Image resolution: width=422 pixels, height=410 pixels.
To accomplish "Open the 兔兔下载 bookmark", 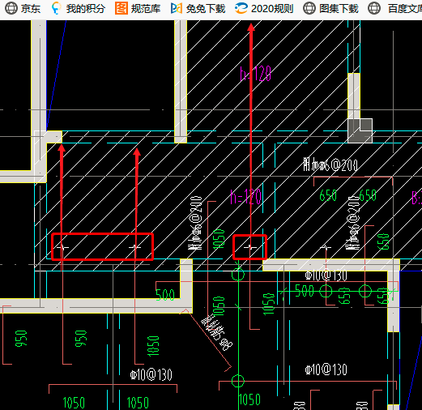I will tap(198, 9).
